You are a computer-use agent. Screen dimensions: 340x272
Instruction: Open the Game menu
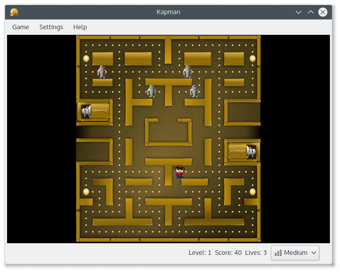point(21,27)
